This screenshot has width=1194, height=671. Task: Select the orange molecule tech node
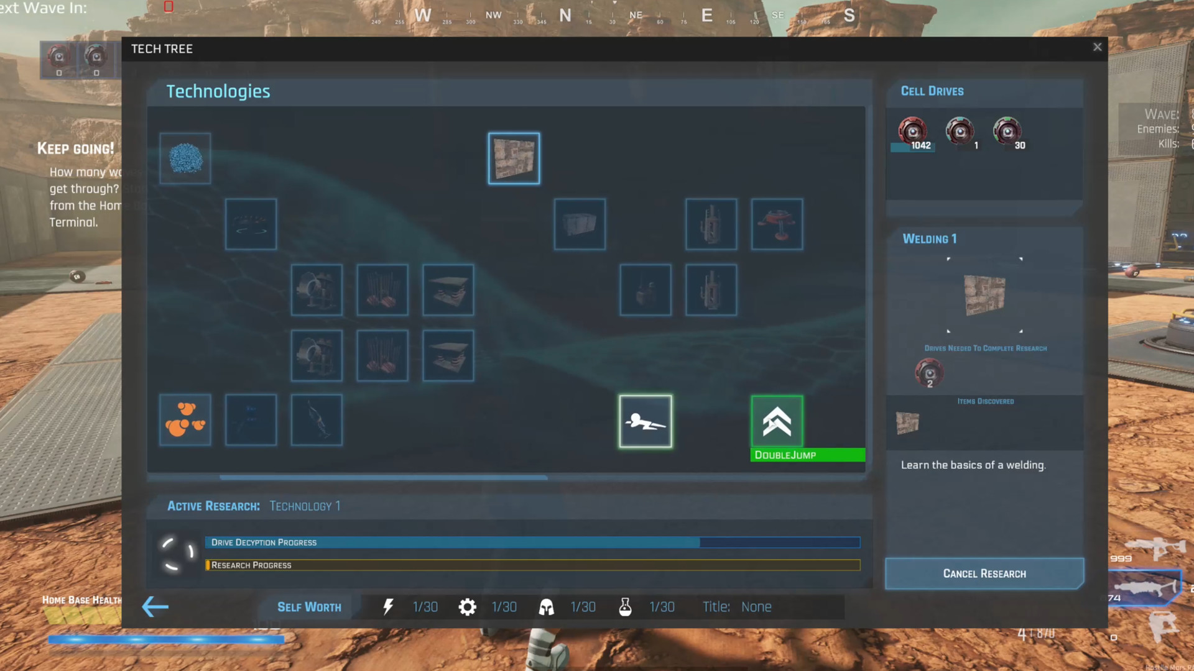click(x=185, y=420)
